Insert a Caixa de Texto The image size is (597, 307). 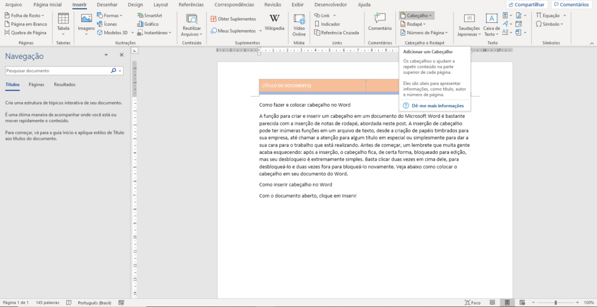[x=491, y=25]
